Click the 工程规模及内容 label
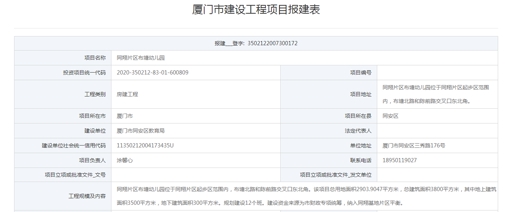The image size is (505, 212). pyautogui.click(x=87, y=196)
